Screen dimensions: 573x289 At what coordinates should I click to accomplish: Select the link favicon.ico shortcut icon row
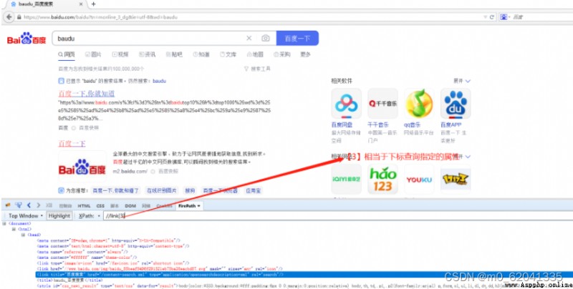click(113, 263)
